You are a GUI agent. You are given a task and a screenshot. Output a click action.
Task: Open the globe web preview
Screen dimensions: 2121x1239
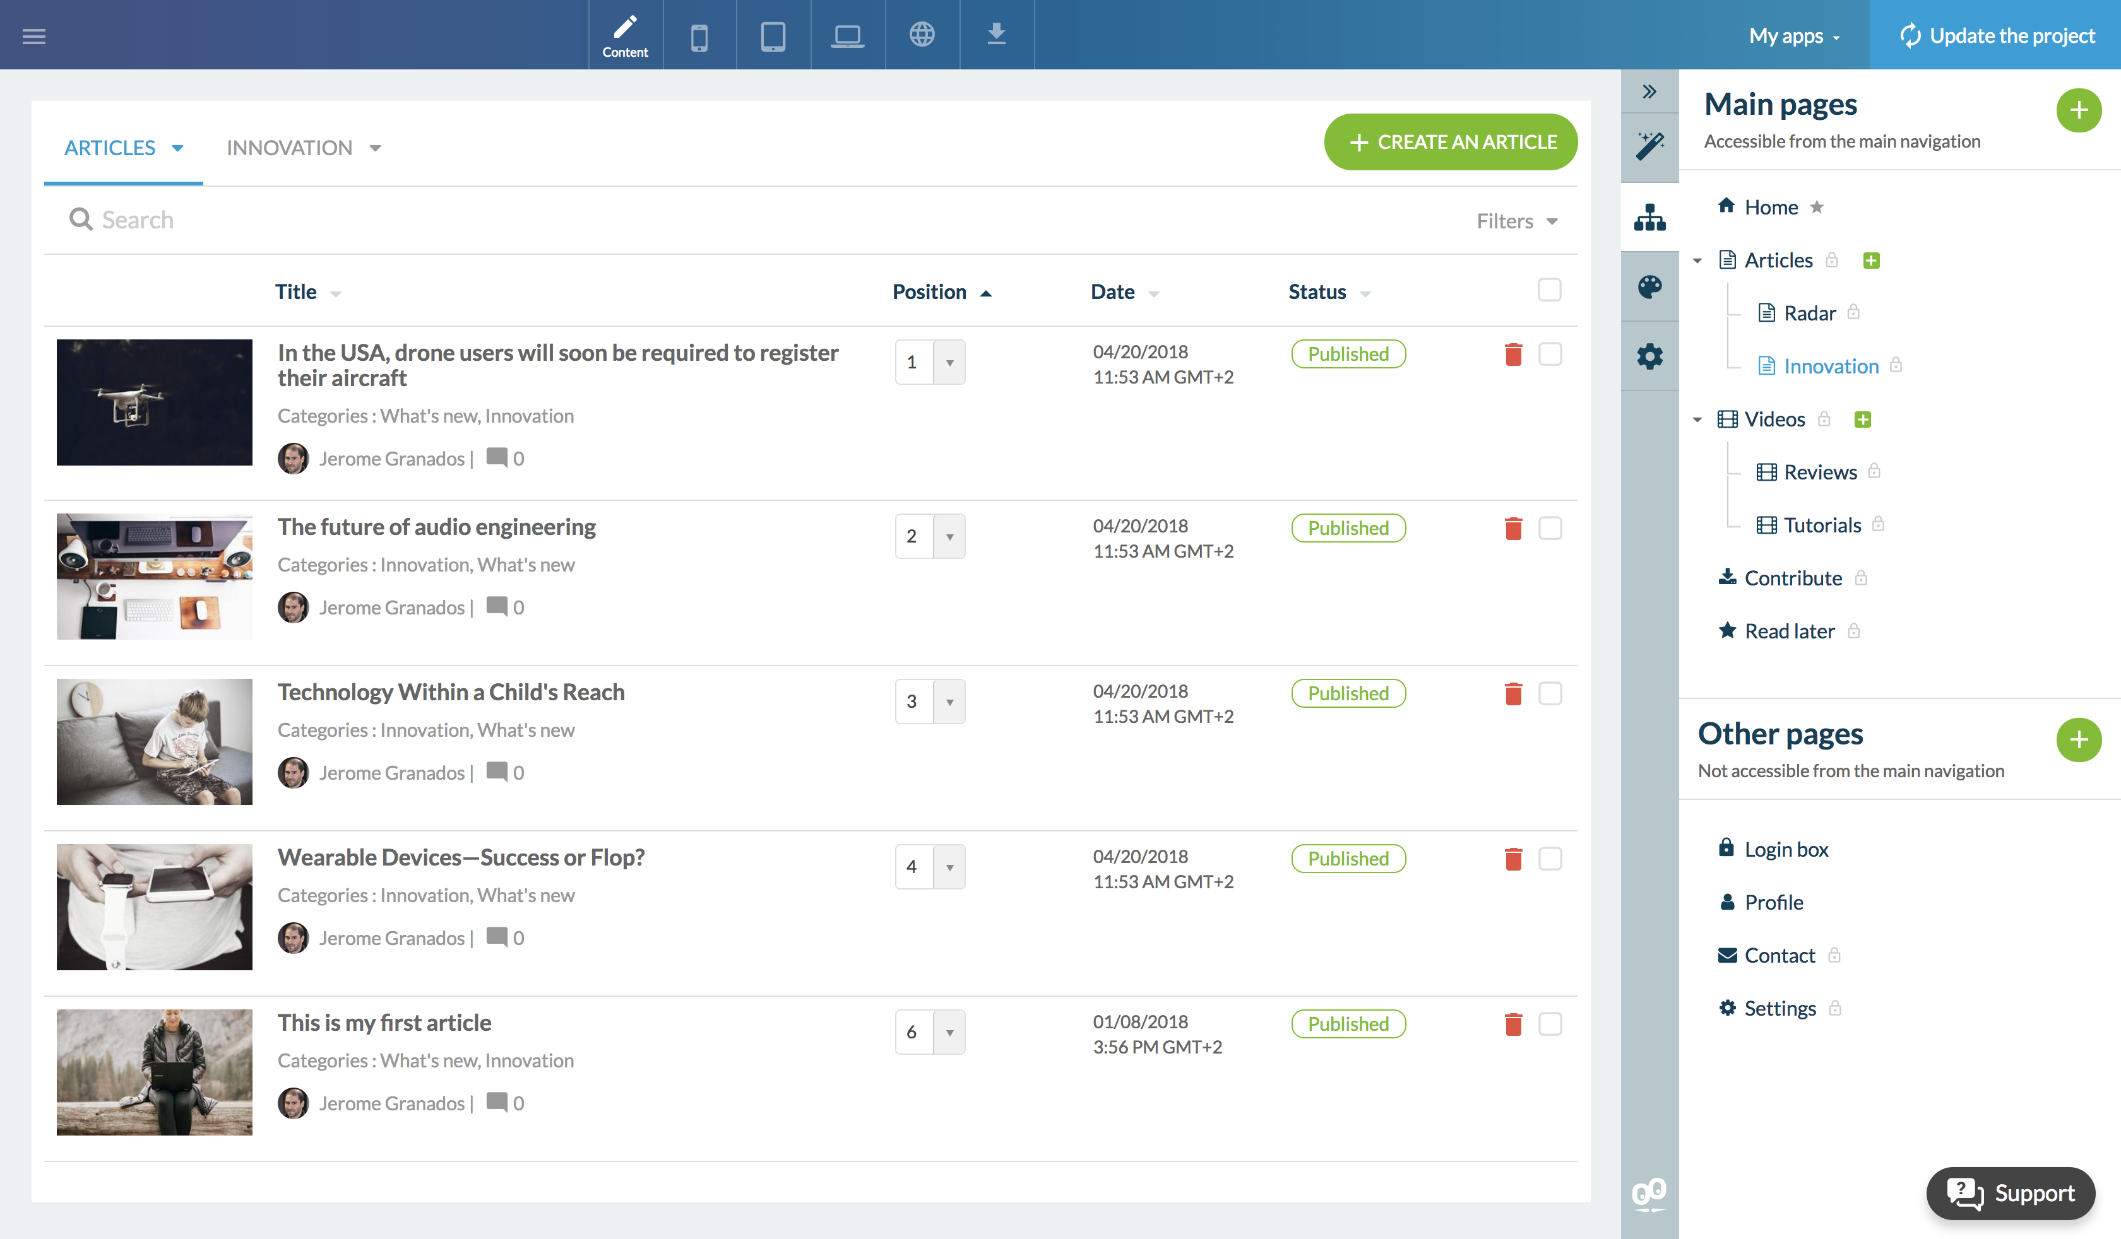922,35
